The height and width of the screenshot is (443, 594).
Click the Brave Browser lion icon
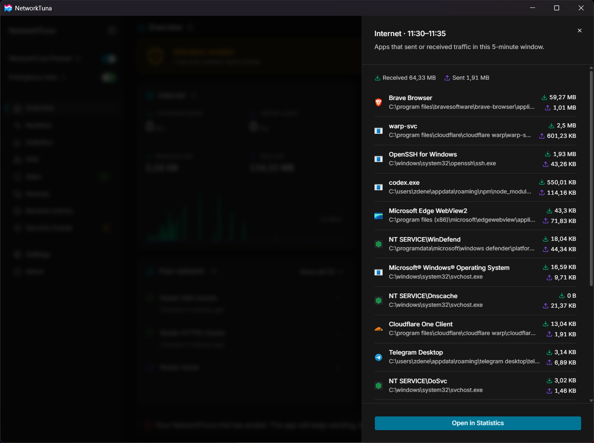click(x=379, y=102)
